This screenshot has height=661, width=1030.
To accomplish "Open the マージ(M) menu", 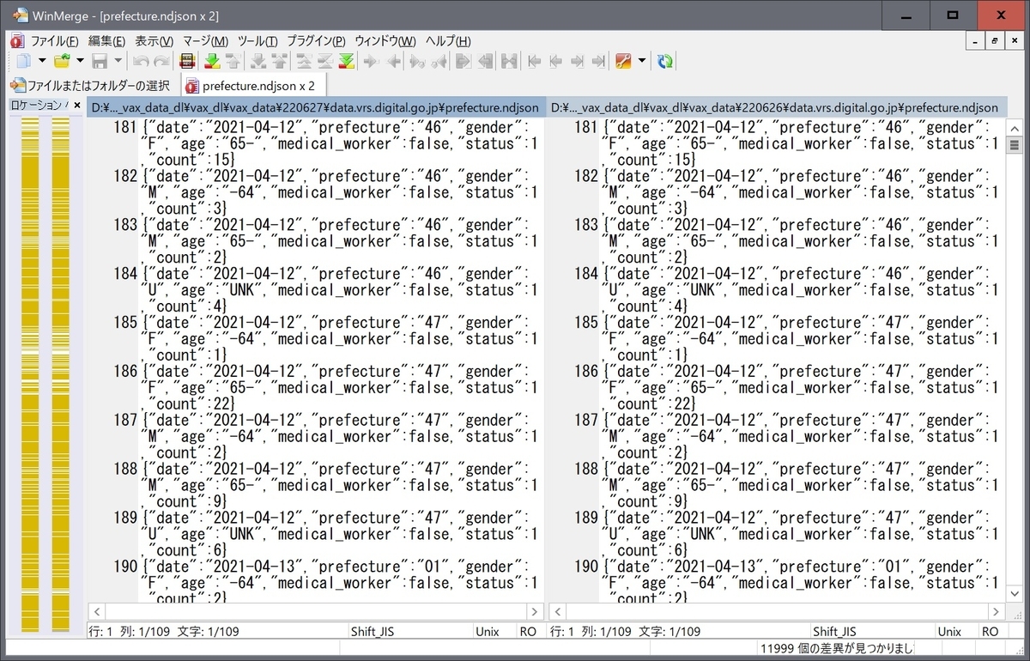I will click(205, 41).
